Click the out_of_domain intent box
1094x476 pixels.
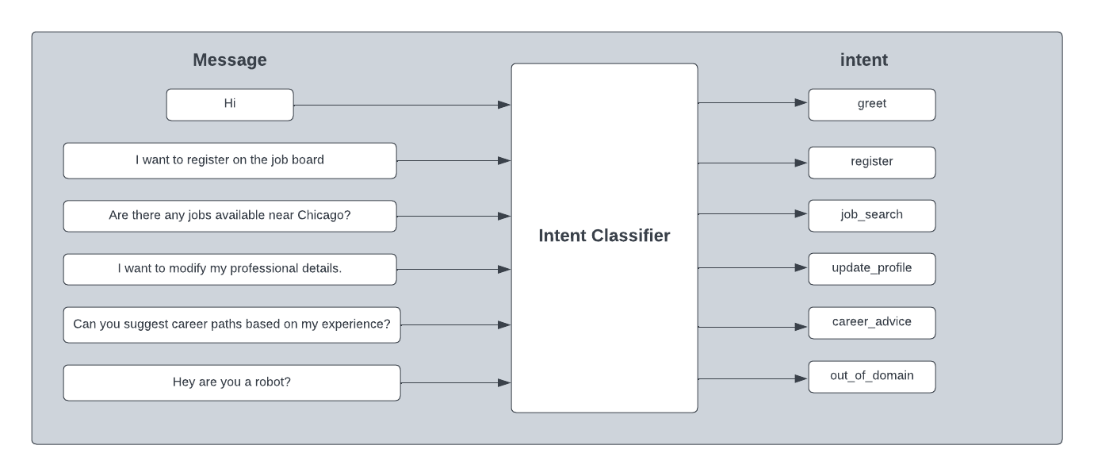[871, 376]
